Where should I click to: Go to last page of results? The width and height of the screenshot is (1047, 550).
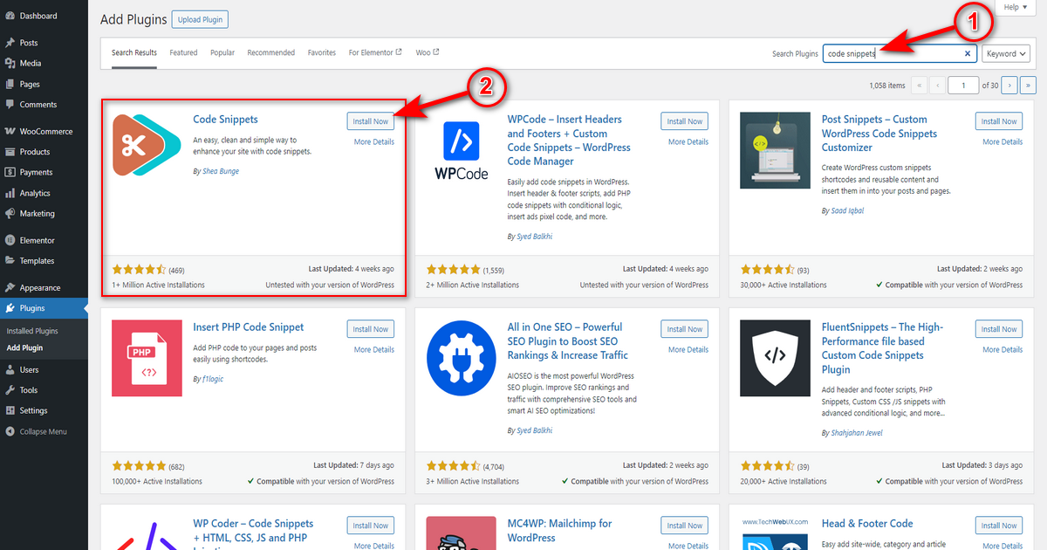tap(1029, 85)
